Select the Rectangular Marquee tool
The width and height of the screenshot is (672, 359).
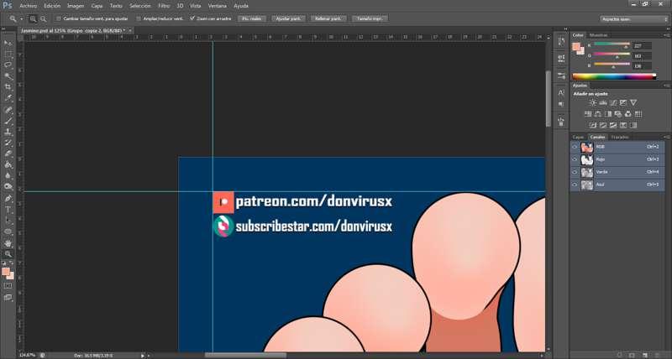tap(8, 55)
